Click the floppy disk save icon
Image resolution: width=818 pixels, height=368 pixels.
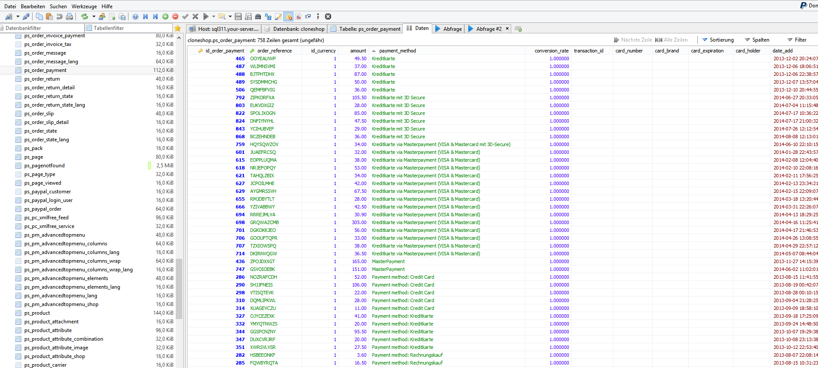click(238, 16)
